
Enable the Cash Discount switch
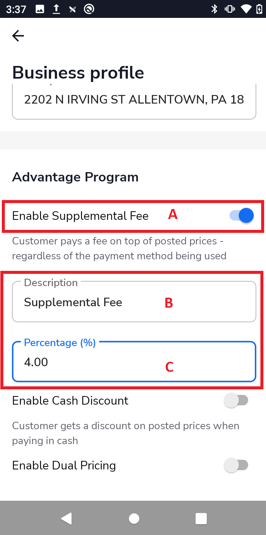[236, 401]
